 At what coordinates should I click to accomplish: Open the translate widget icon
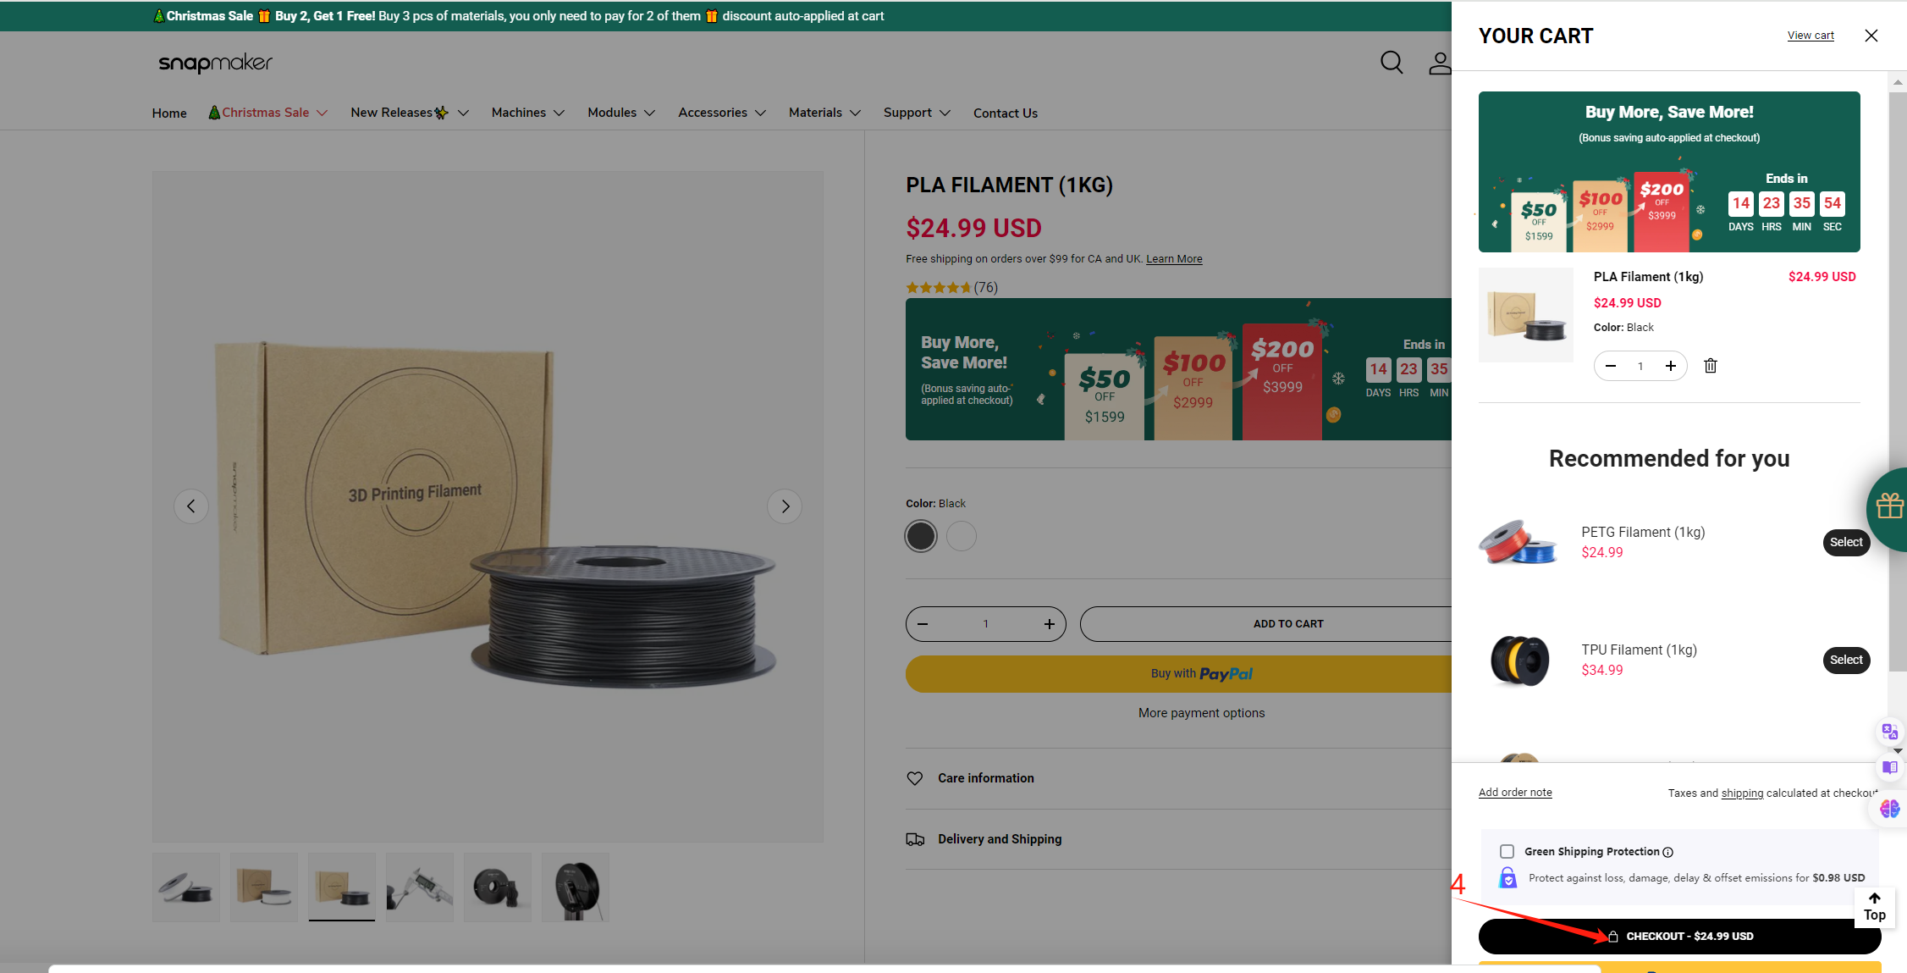click(x=1890, y=731)
